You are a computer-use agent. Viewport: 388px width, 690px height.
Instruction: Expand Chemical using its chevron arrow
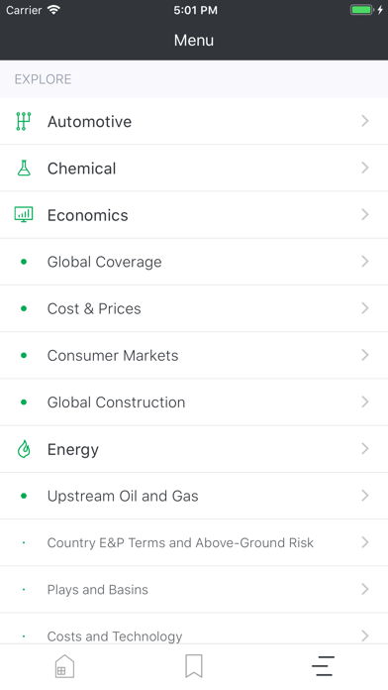[x=364, y=168]
